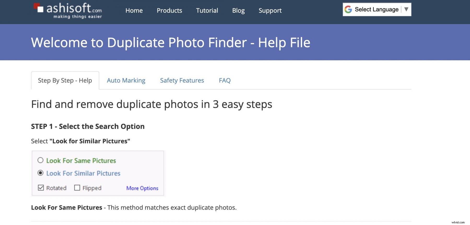Open the Home menu item
This screenshot has height=225, width=470.
pyautogui.click(x=134, y=11)
